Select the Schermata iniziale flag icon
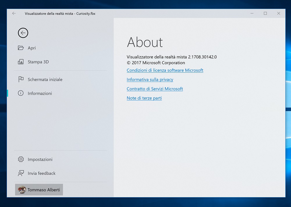This screenshot has width=291, height=207. pyautogui.click(x=21, y=79)
